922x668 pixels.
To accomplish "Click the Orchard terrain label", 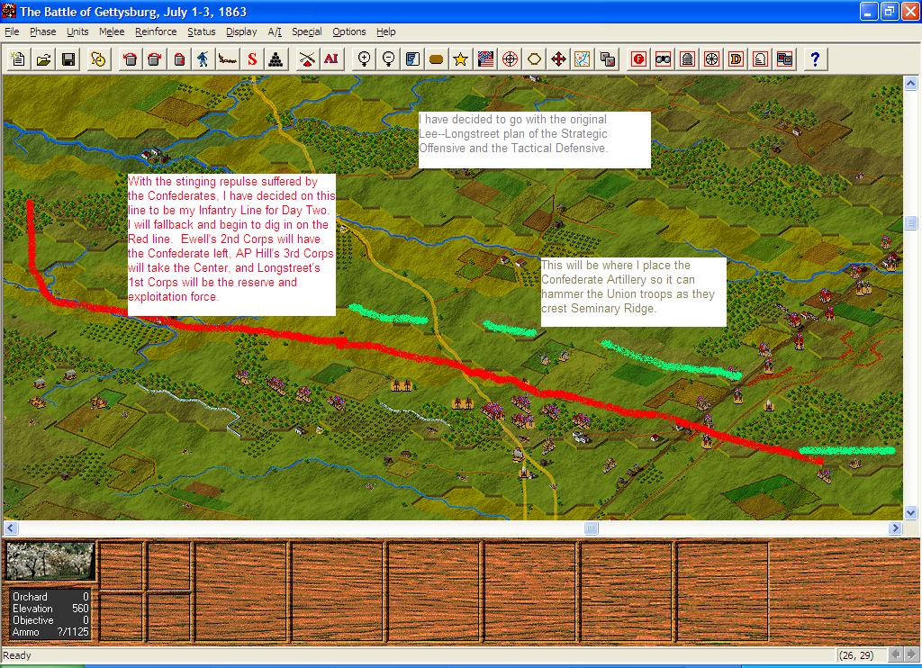I will (30, 597).
